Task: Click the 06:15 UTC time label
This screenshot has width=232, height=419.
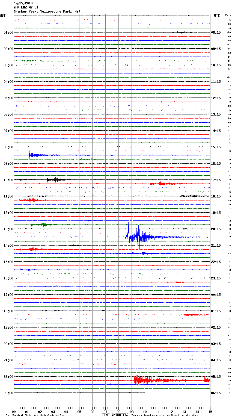Action: pyautogui.click(x=216, y=393)
